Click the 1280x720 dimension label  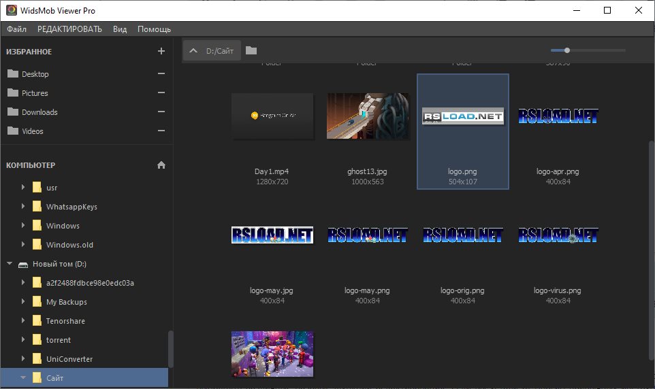[x=272, y=182]
